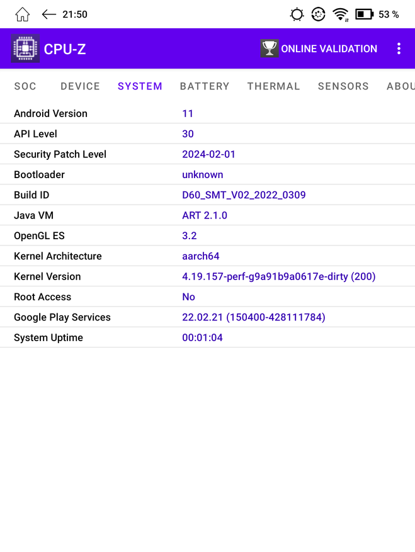
Task: Select the Build ID label
Action: (x=31, y=195)
